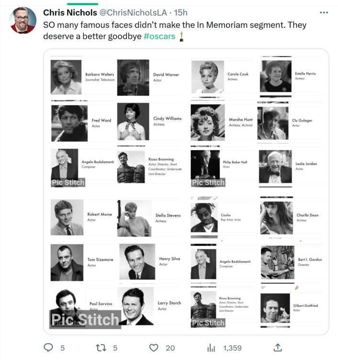Click the retweet arrows icon
Viewport: 338px width, 360px height.
pyautogui.click(x=101, y=348)
